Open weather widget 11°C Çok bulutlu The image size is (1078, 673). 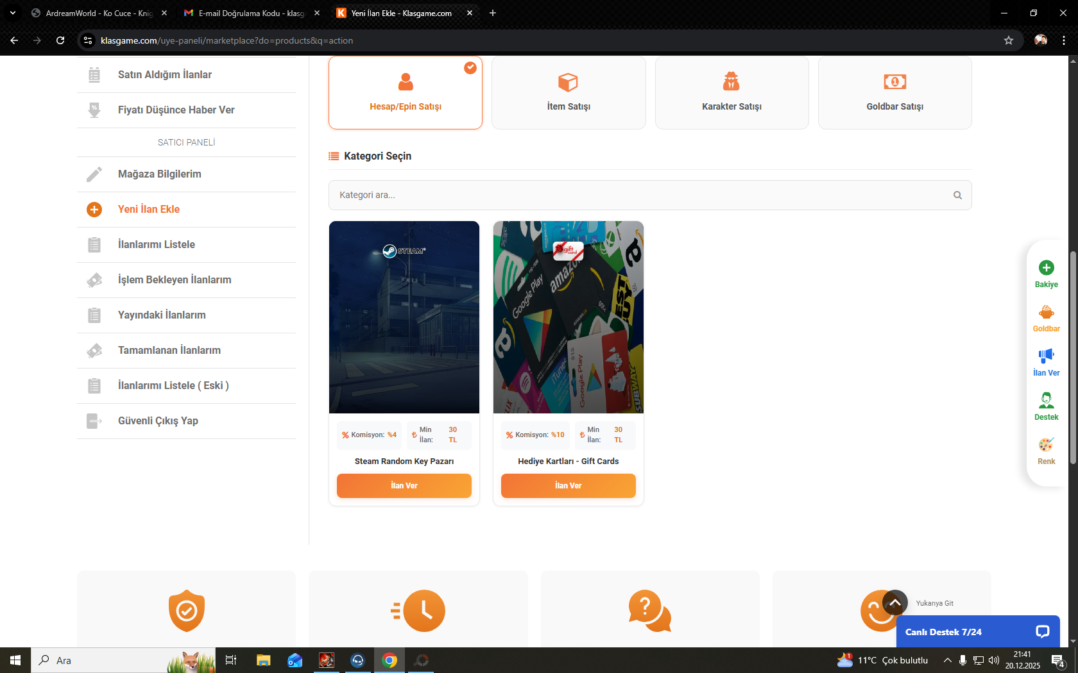pyautogui.click(x=883, y=660)
